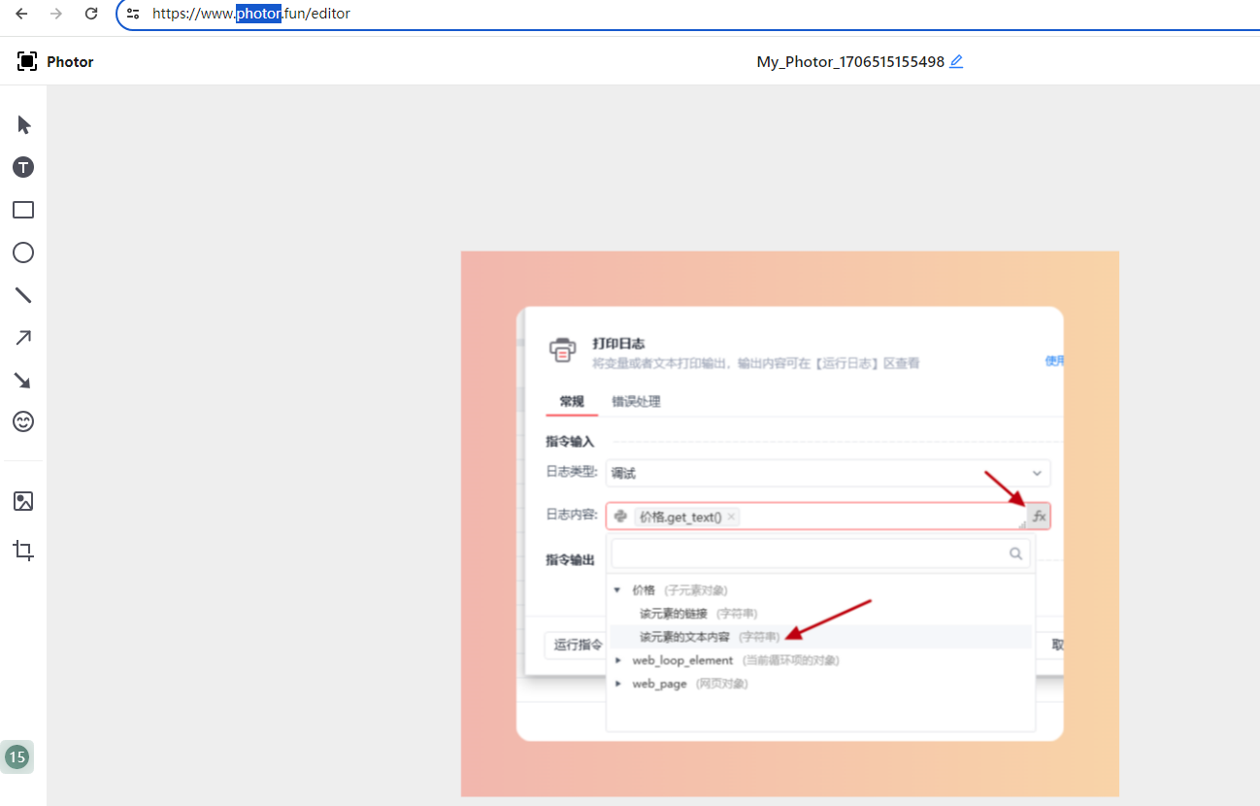Open the emoji sticker tool
The image size is (1260, 806).
[23, 421]
